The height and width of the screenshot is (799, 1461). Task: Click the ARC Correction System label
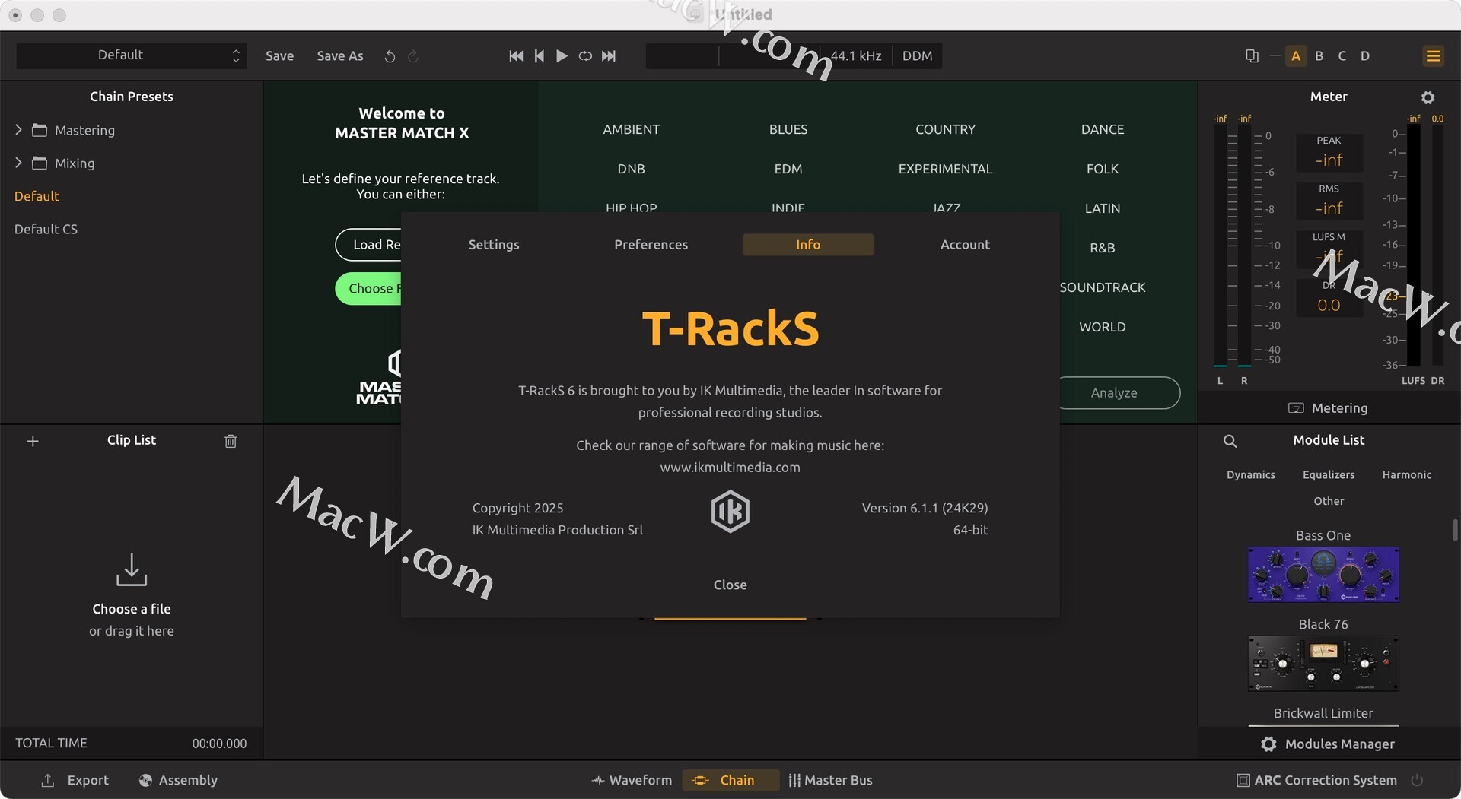pyautogui.click(x=1325, y=780)
